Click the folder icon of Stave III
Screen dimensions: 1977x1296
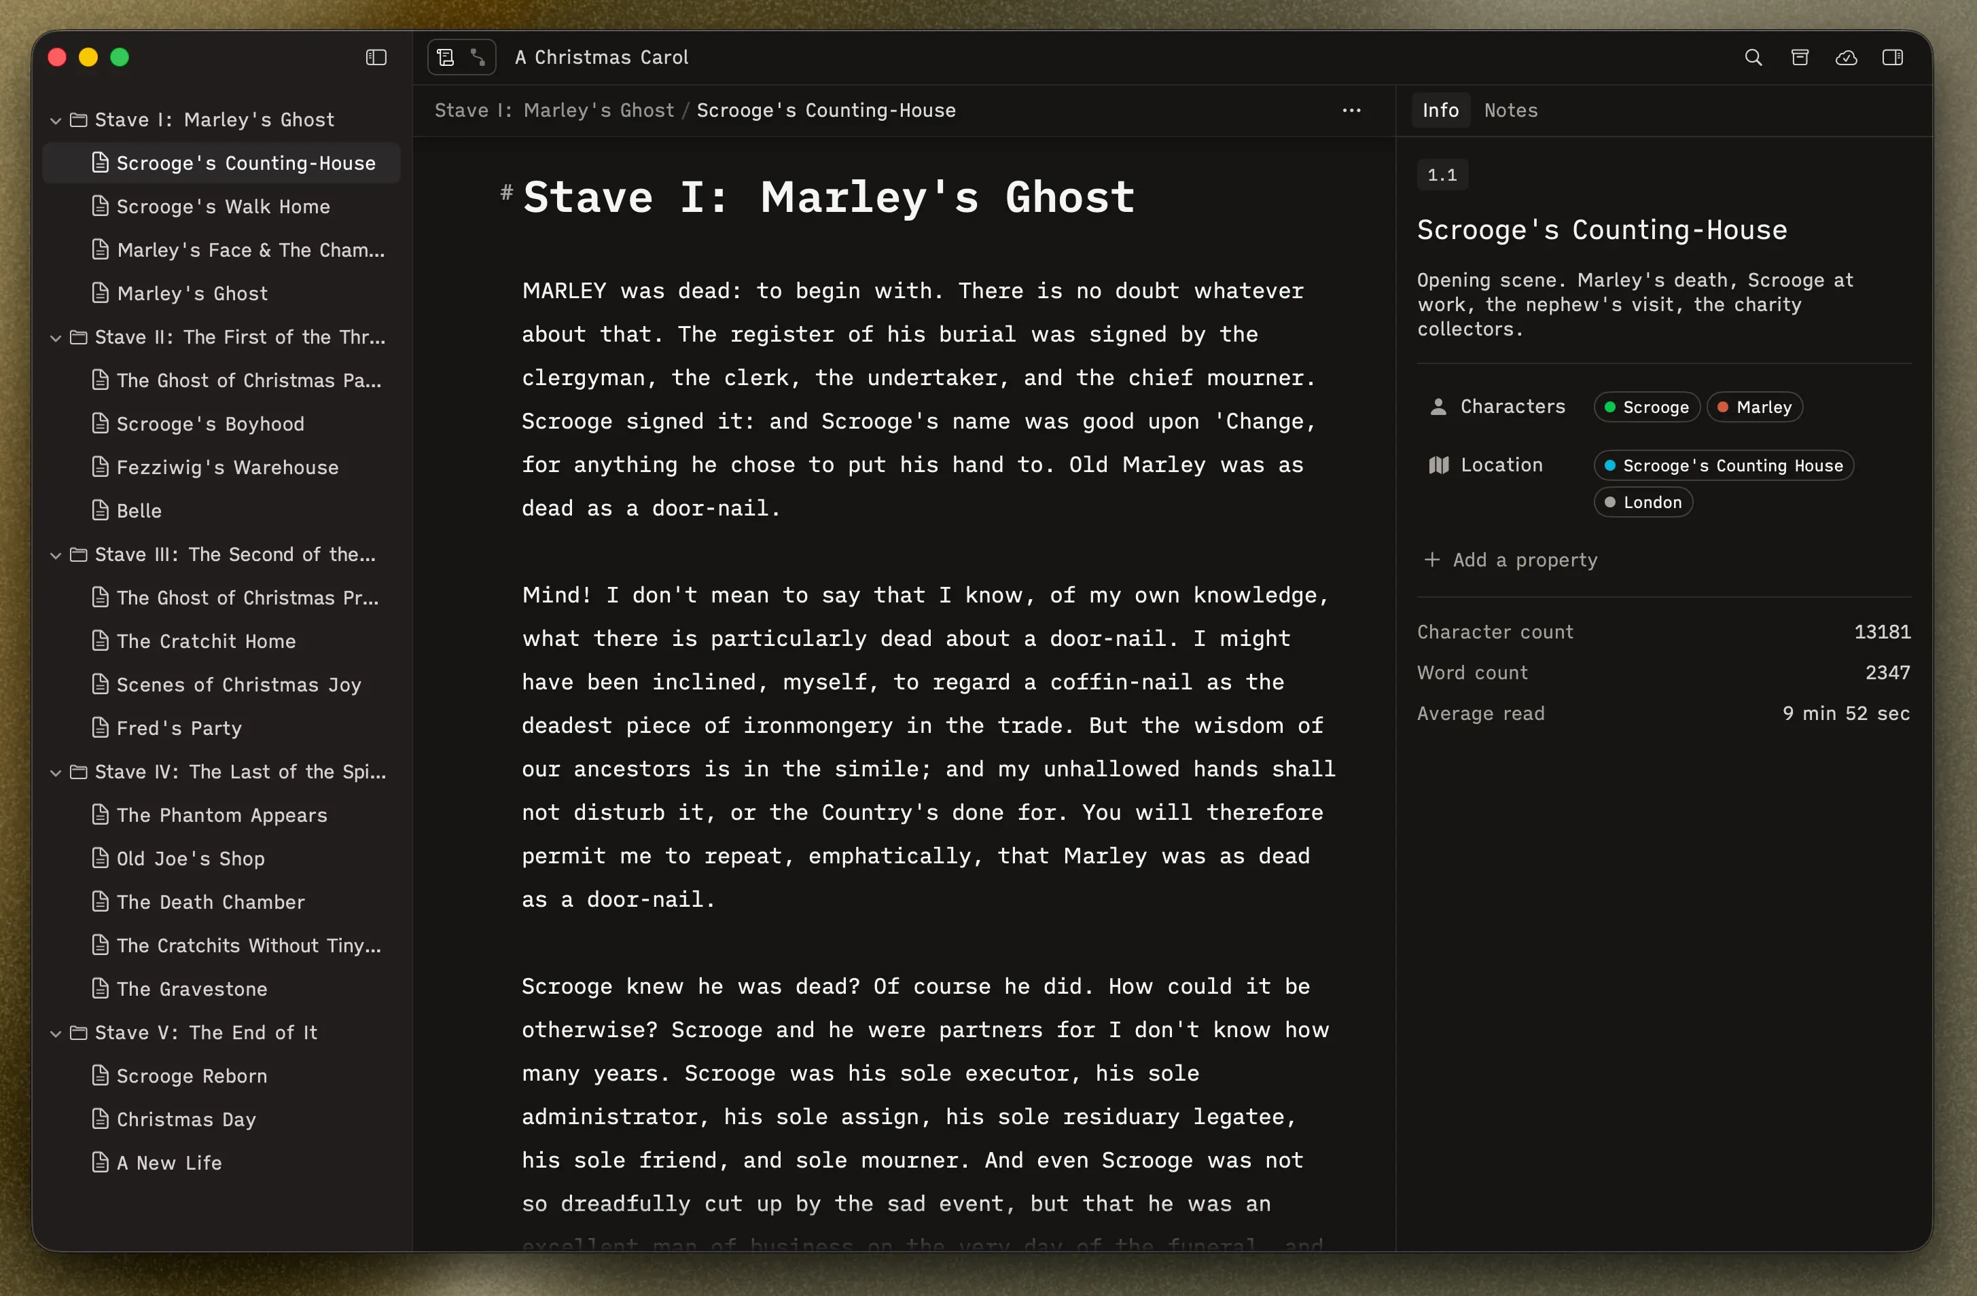(x=79, y=555)
